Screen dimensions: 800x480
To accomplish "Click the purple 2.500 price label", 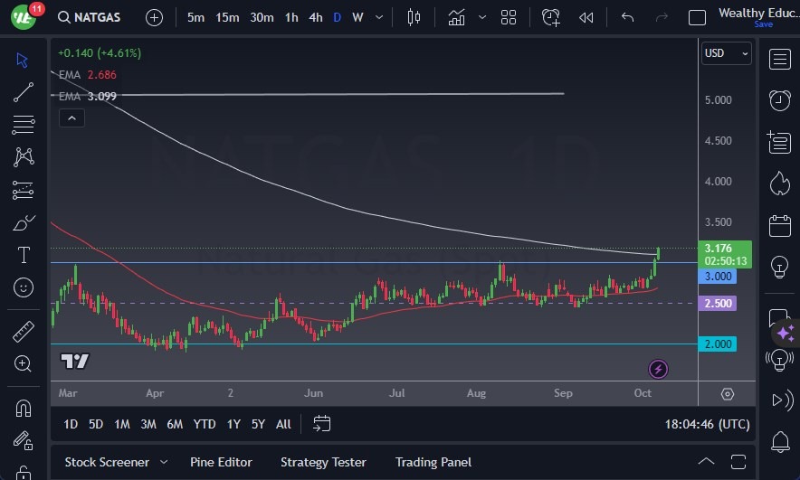I will 719,304.
